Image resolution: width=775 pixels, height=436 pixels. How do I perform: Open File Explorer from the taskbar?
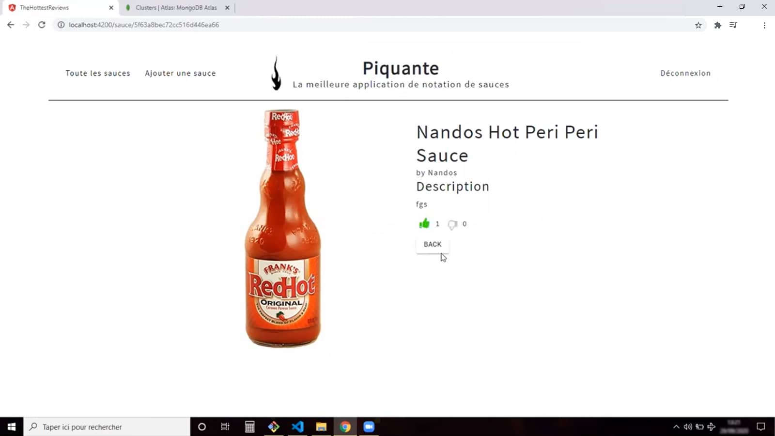321,427
